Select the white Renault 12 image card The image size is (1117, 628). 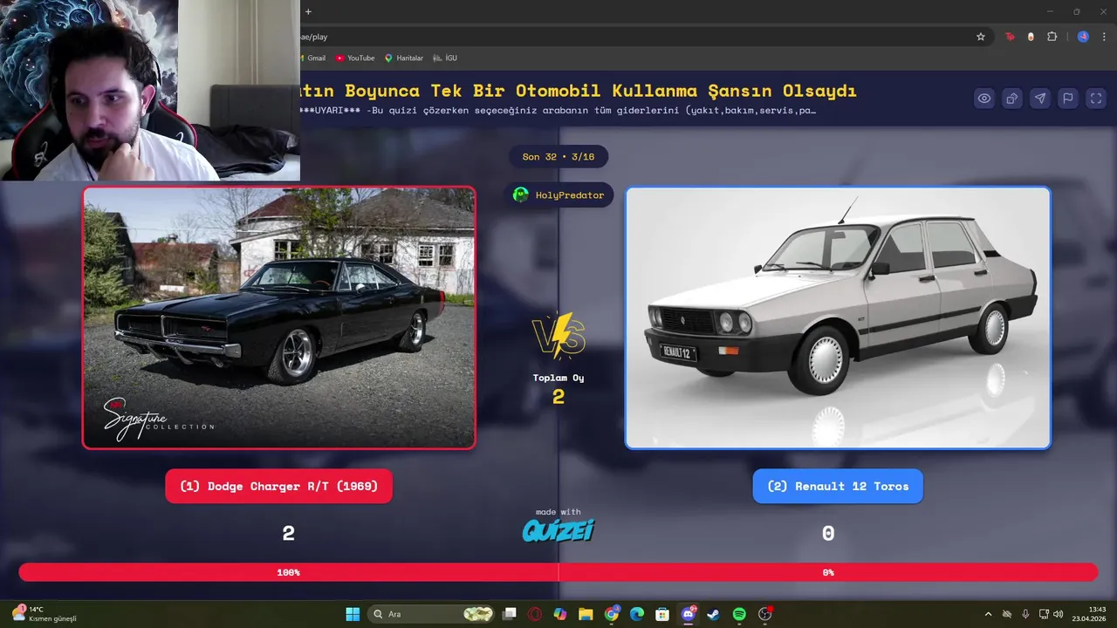[838, 317]
